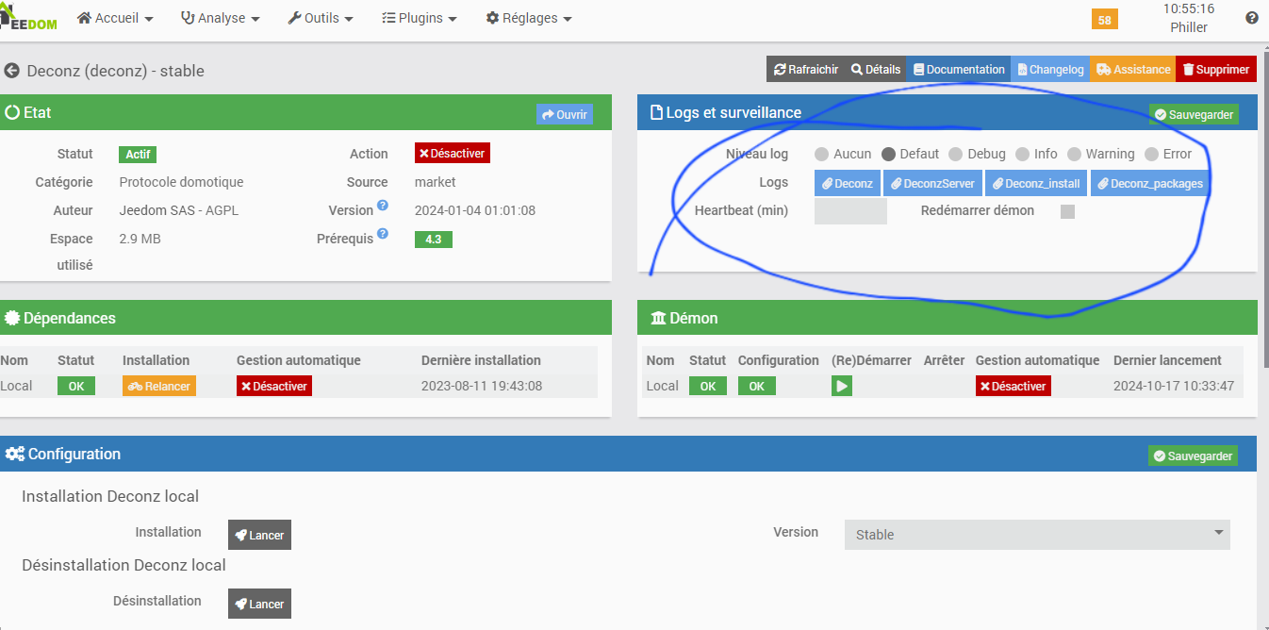Click the Démon Statut OK badge
Viewport: 1269px width, 630px height.
click(x=708, y=386)
